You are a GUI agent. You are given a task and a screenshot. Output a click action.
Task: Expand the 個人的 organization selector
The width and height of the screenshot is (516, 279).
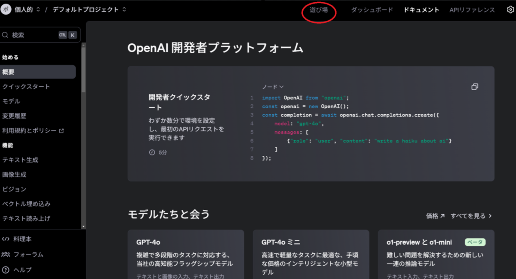(28, 9)
